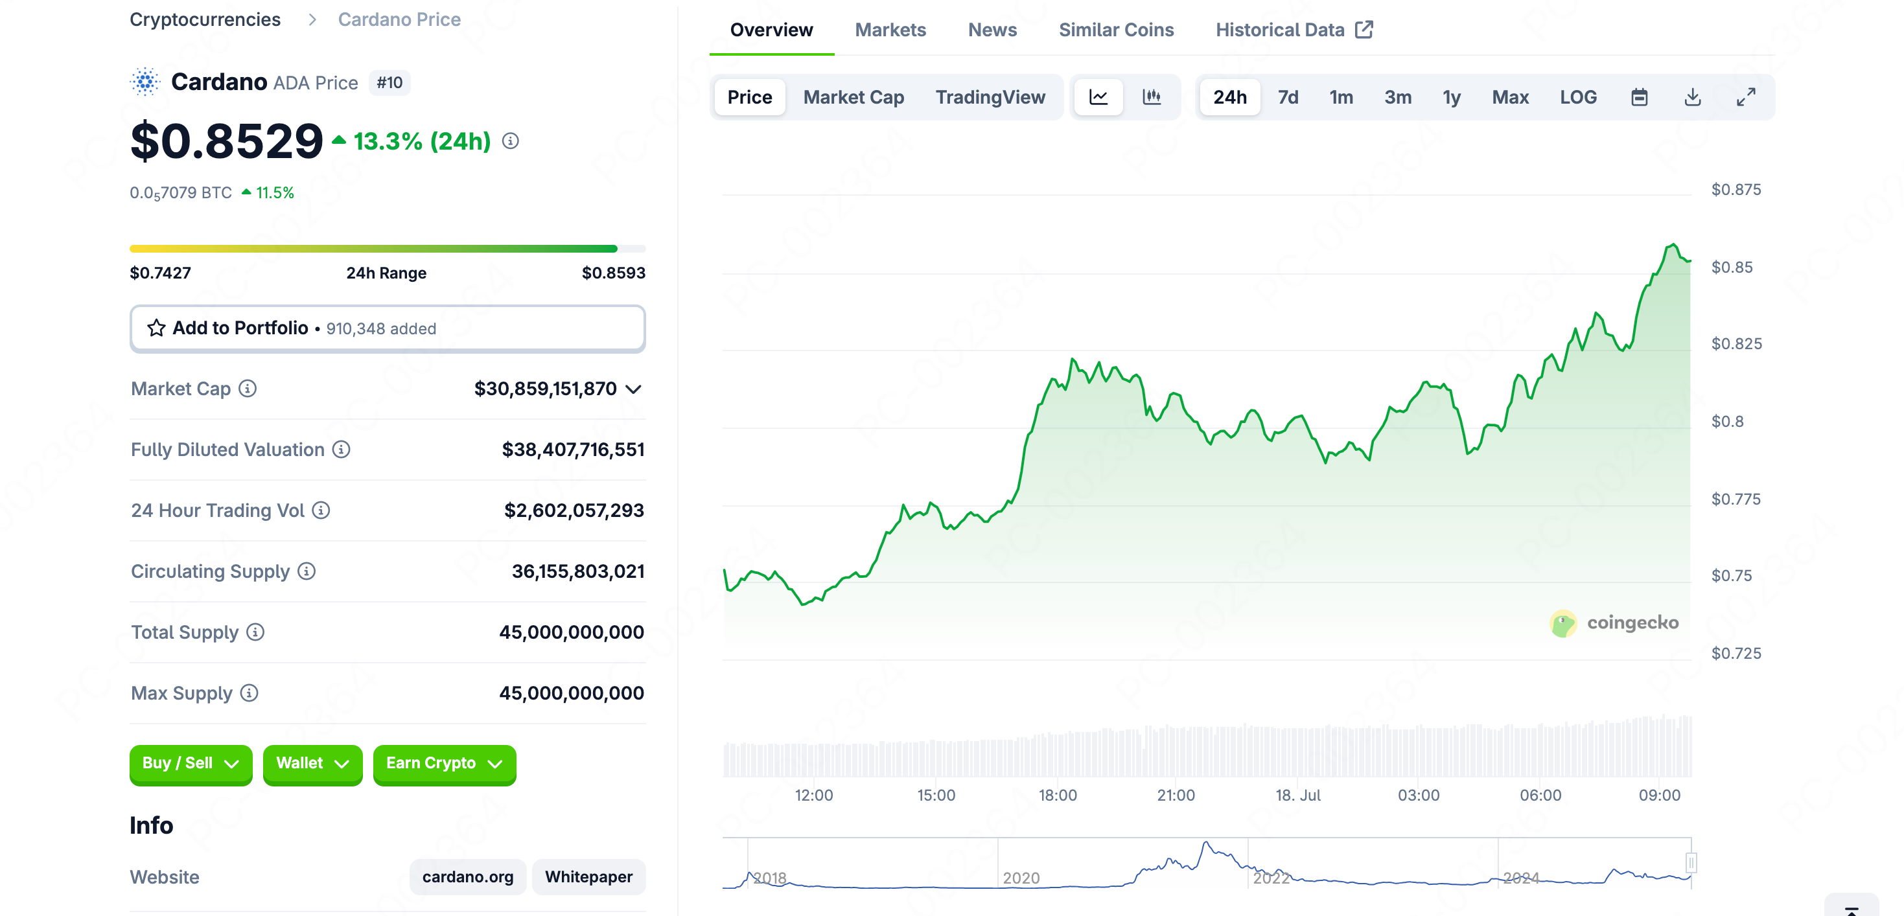1904x916 pixels.
Task: Open the Whitepaper link
Action: click(588, 877)
